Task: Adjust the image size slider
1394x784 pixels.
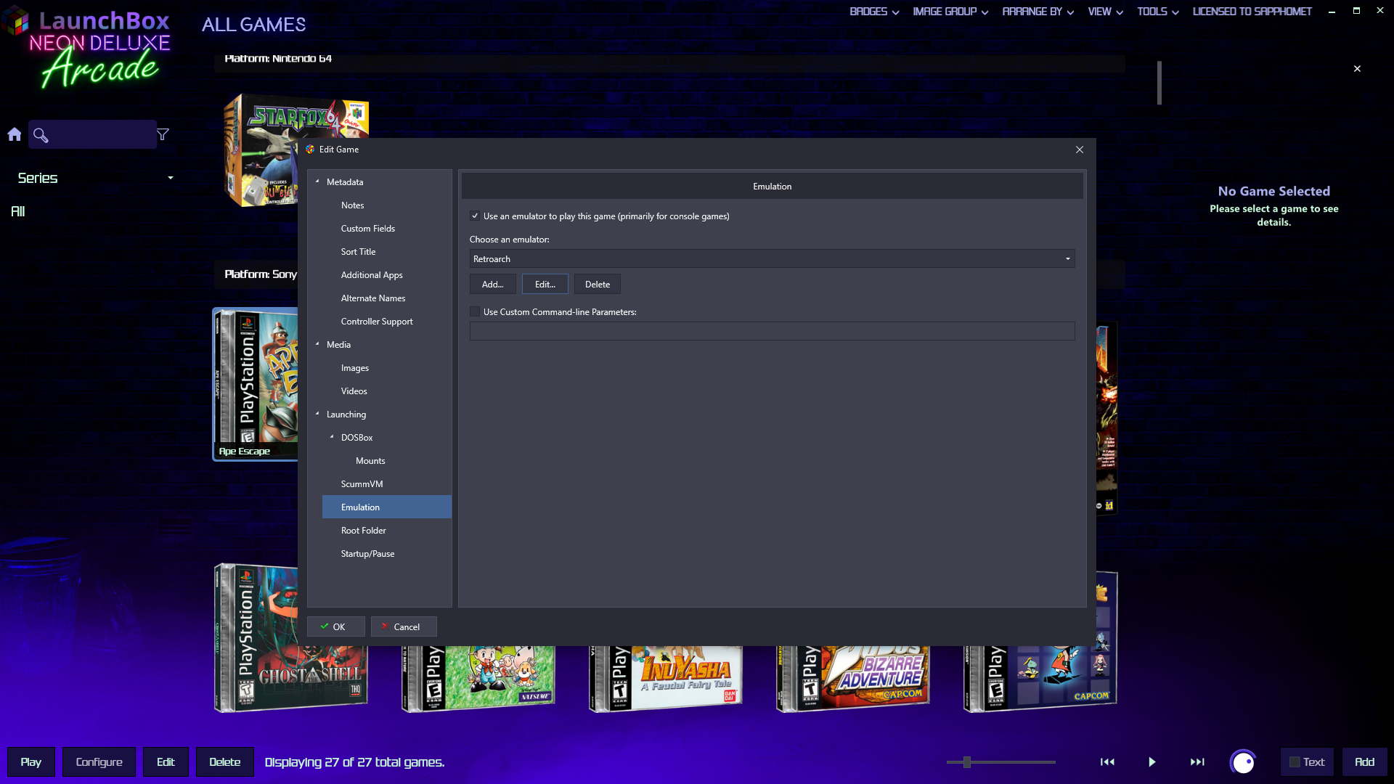Action: pos(966,761)
